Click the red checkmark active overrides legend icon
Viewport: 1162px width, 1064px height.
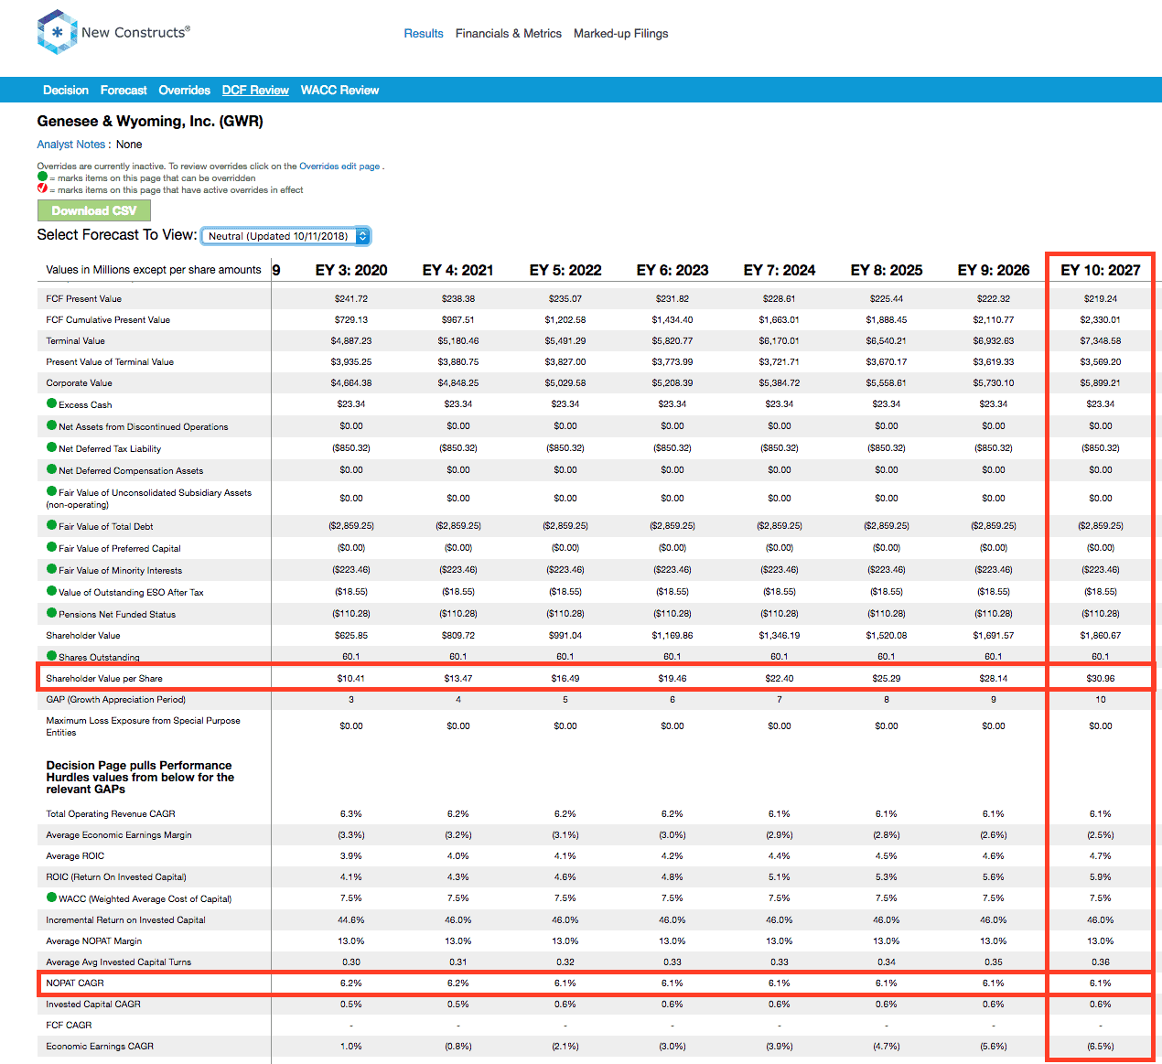tap(42, 188)
